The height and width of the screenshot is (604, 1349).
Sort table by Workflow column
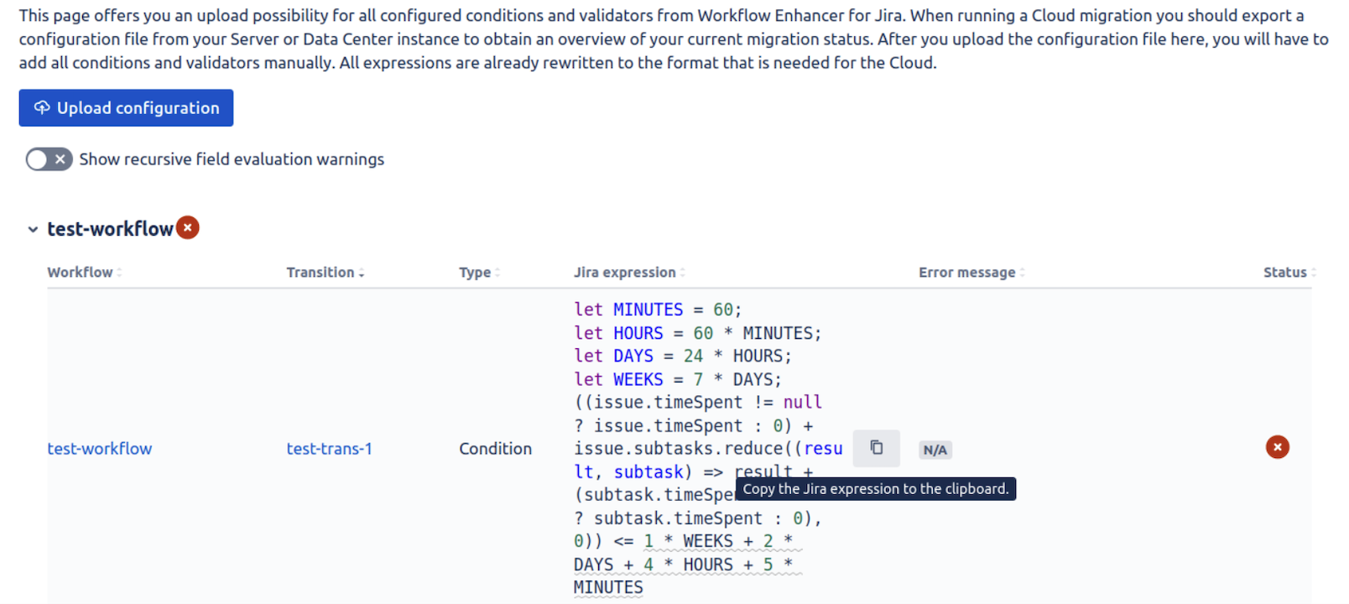[x=84, y=273]
